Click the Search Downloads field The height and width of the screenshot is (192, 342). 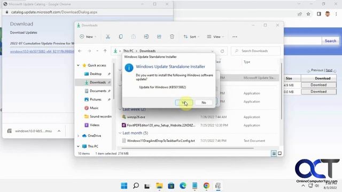tap(255, 51)
